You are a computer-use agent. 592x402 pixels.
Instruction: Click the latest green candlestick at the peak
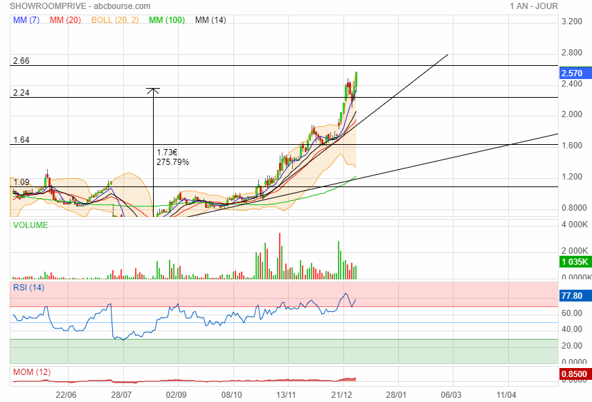click(x=356, y=80)
